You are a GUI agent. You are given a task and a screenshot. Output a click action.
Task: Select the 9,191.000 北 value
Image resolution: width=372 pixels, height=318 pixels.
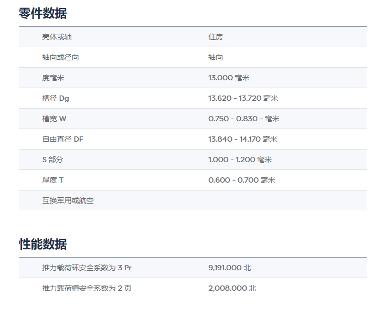tap(229, 268)
